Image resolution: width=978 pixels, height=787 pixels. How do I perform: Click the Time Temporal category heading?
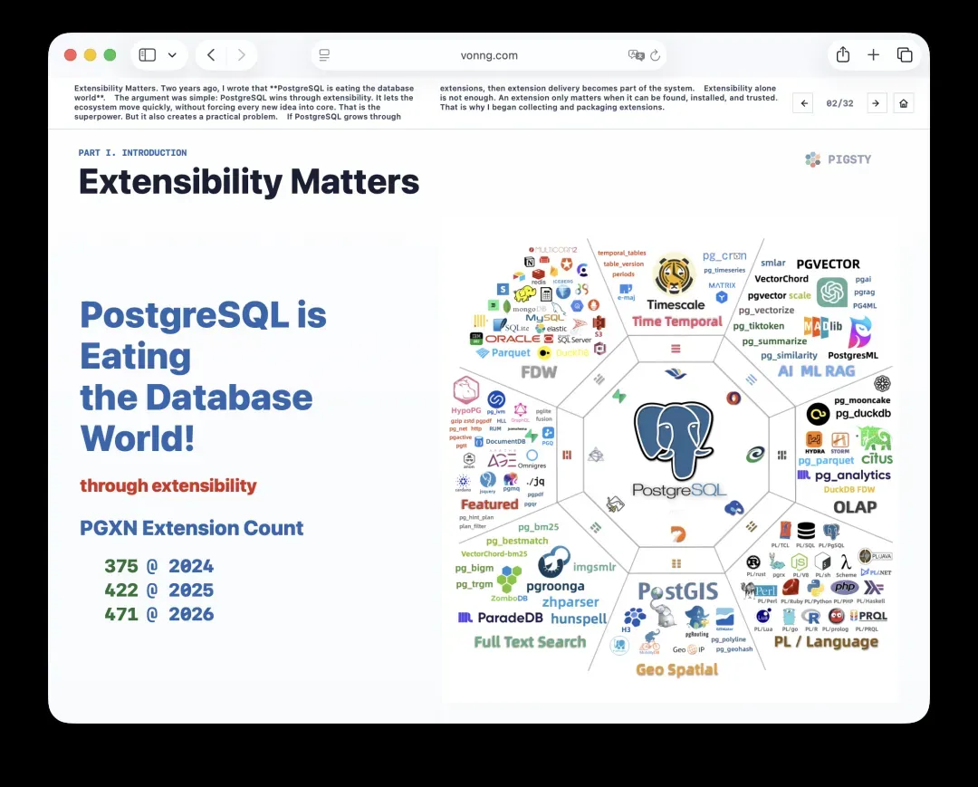click(x=676, y=322)
